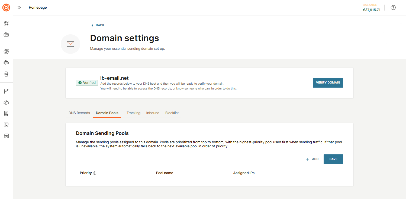Open the Infobip logo homepage icon
This screenshot has width=406, height=199.
[x=6, y=7]
